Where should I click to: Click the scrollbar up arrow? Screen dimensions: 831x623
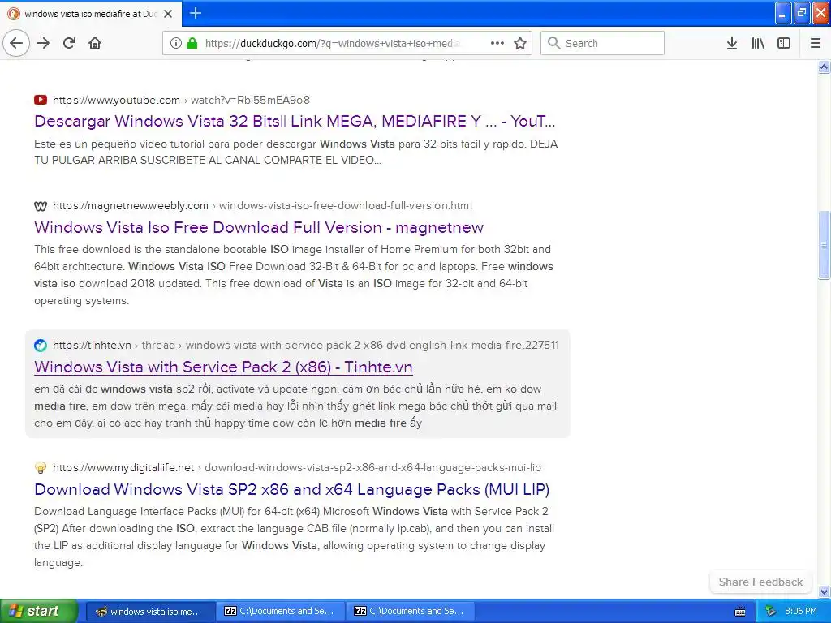pos(824,67)
